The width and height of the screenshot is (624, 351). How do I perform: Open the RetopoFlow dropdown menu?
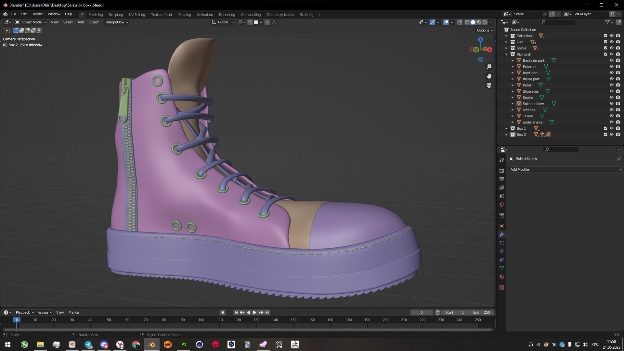[117, 22]
